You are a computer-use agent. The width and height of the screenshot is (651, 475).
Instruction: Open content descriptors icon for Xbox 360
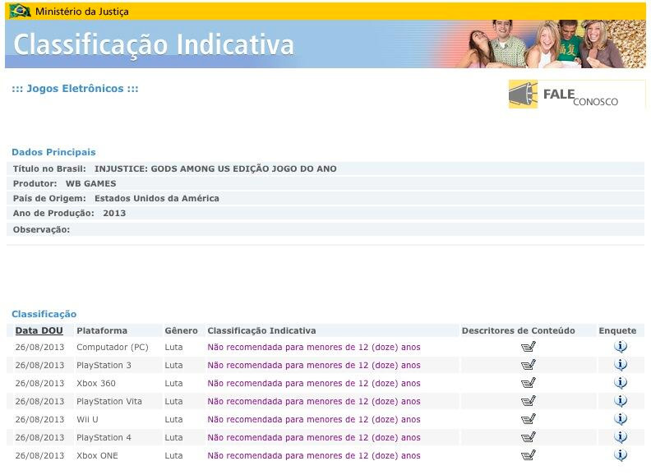click(529, 383)
